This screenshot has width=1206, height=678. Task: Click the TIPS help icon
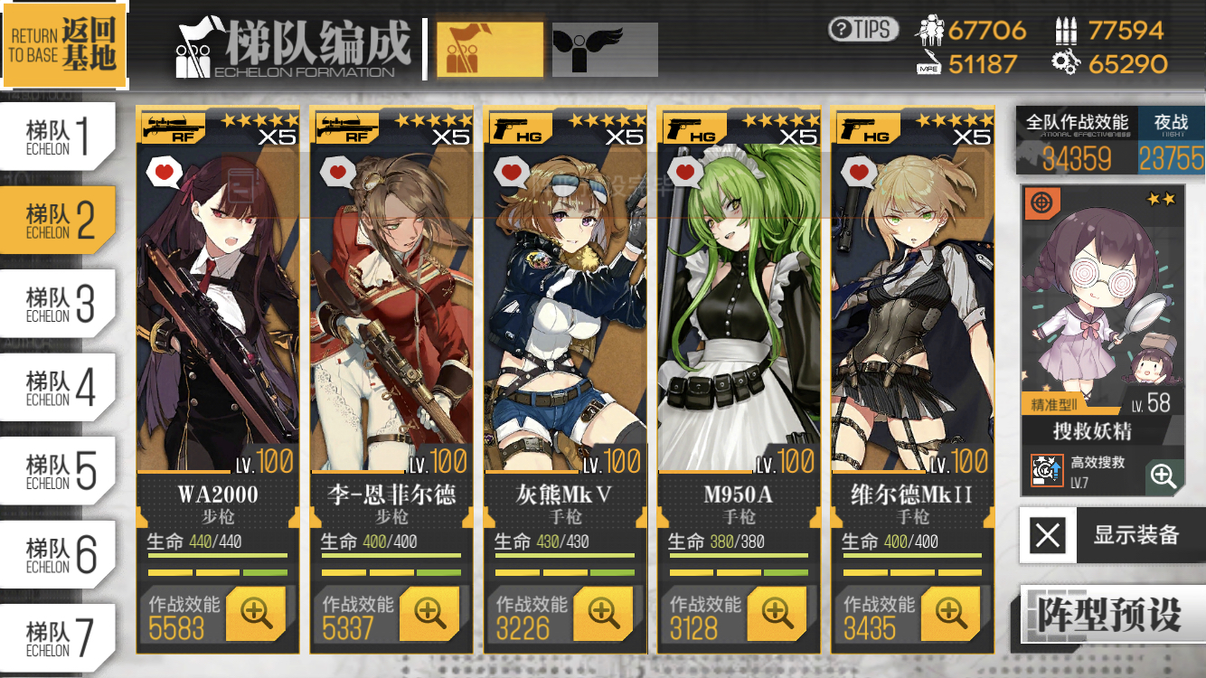tap(863, 29)
